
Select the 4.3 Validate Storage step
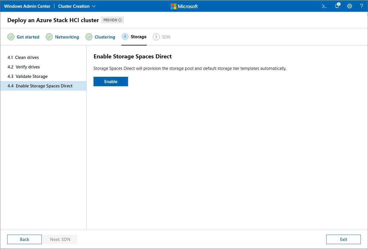(x=27, y=76)
